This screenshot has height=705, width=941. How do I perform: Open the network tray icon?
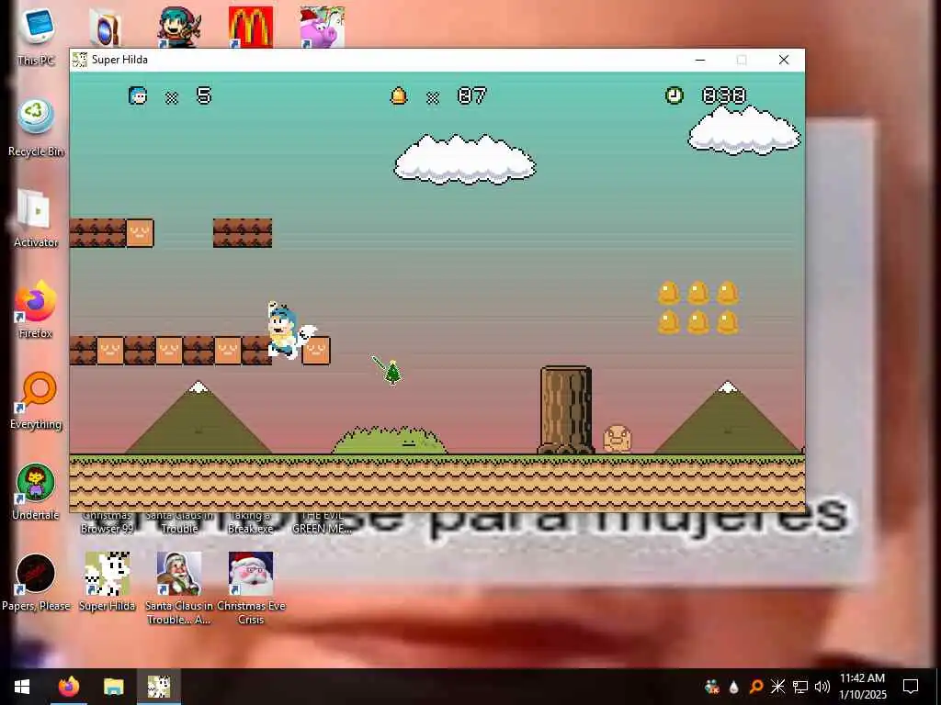pos(800,687)
